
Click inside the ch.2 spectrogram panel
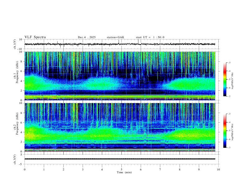click(x=120, y=127)
